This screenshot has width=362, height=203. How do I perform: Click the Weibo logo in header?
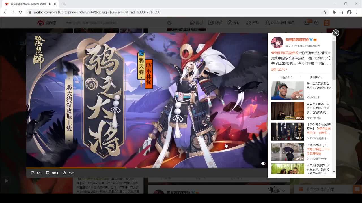click(47, 23)
